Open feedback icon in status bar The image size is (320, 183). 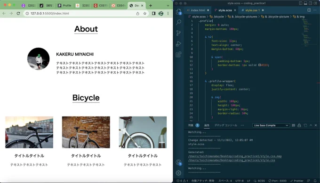308,181
